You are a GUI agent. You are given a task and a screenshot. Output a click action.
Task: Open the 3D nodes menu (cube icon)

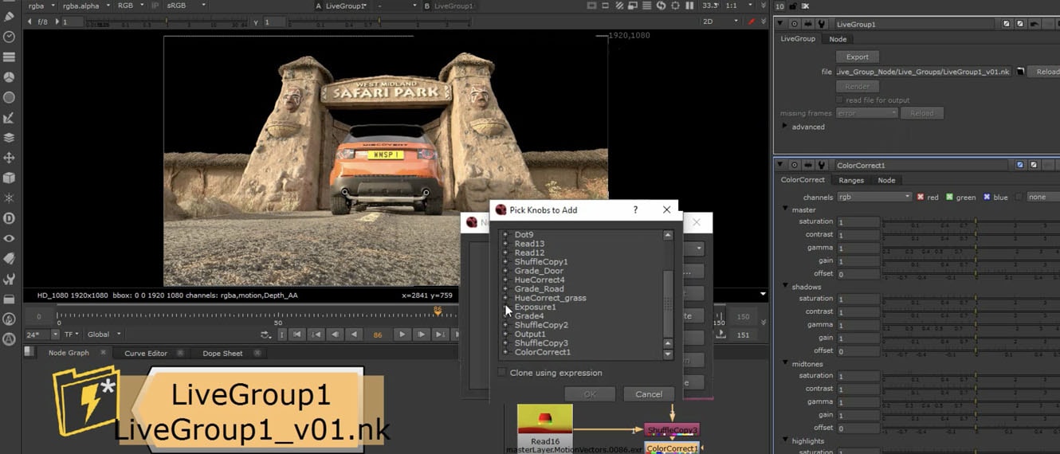click(10, 178)
